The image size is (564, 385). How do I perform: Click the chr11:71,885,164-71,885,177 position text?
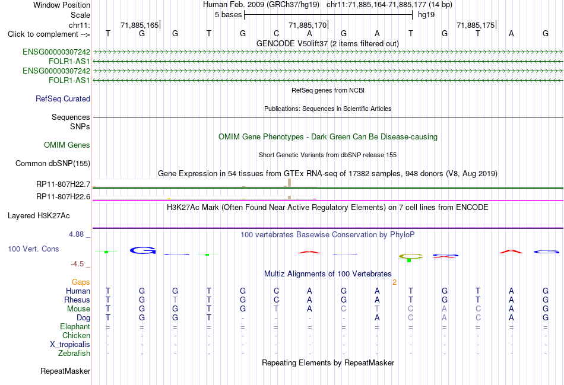(376, 5)
